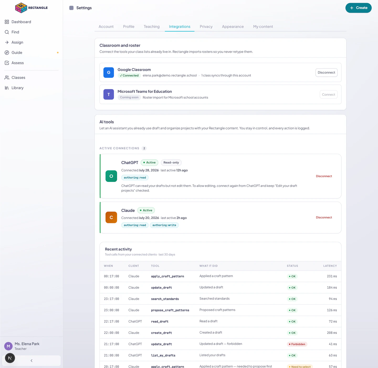Switch to the Profile tab
The width and height of the screenshot is (378, 368).
(129, 27)
